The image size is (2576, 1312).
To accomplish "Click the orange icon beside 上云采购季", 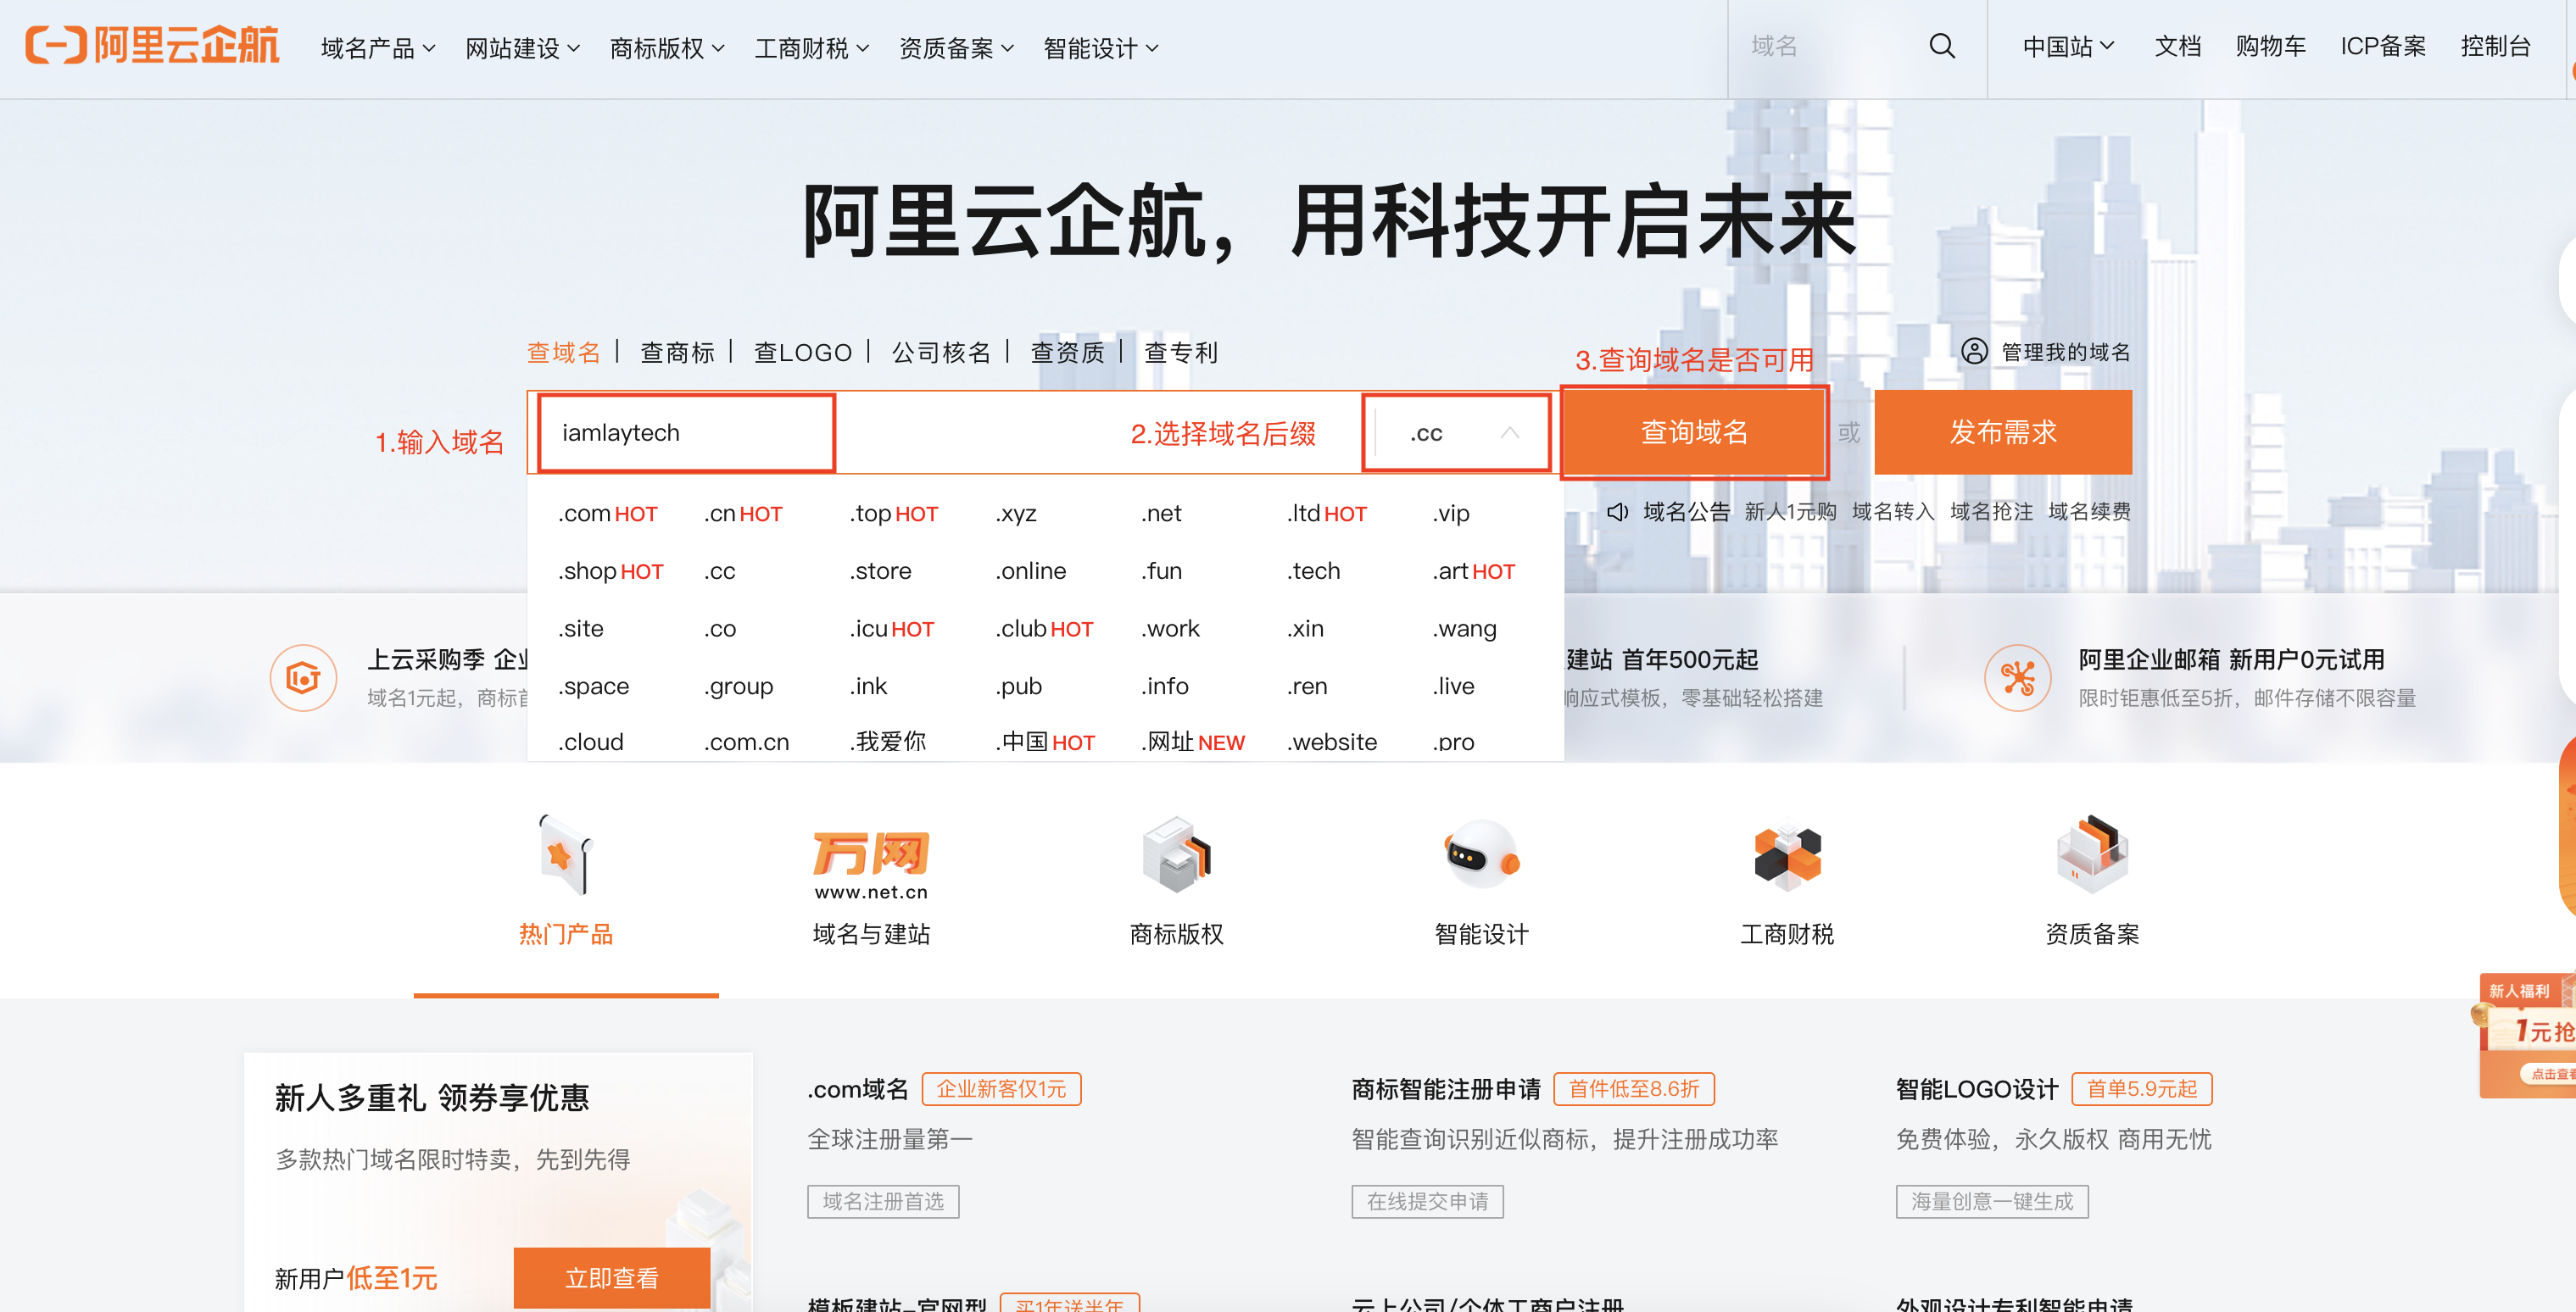I will click(x=303, y=677).
